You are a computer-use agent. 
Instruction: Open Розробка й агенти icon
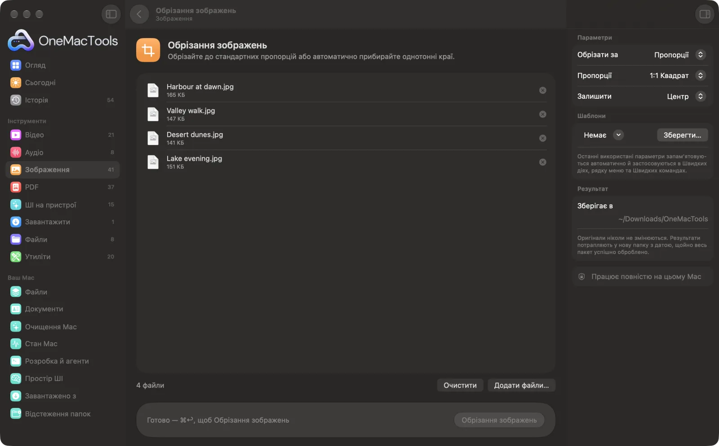pyautogui.click(x=16, y=361)
